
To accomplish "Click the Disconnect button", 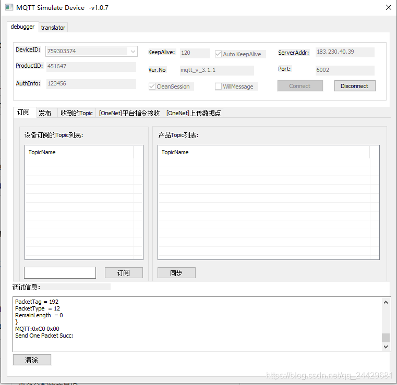I will coord(355,86).
